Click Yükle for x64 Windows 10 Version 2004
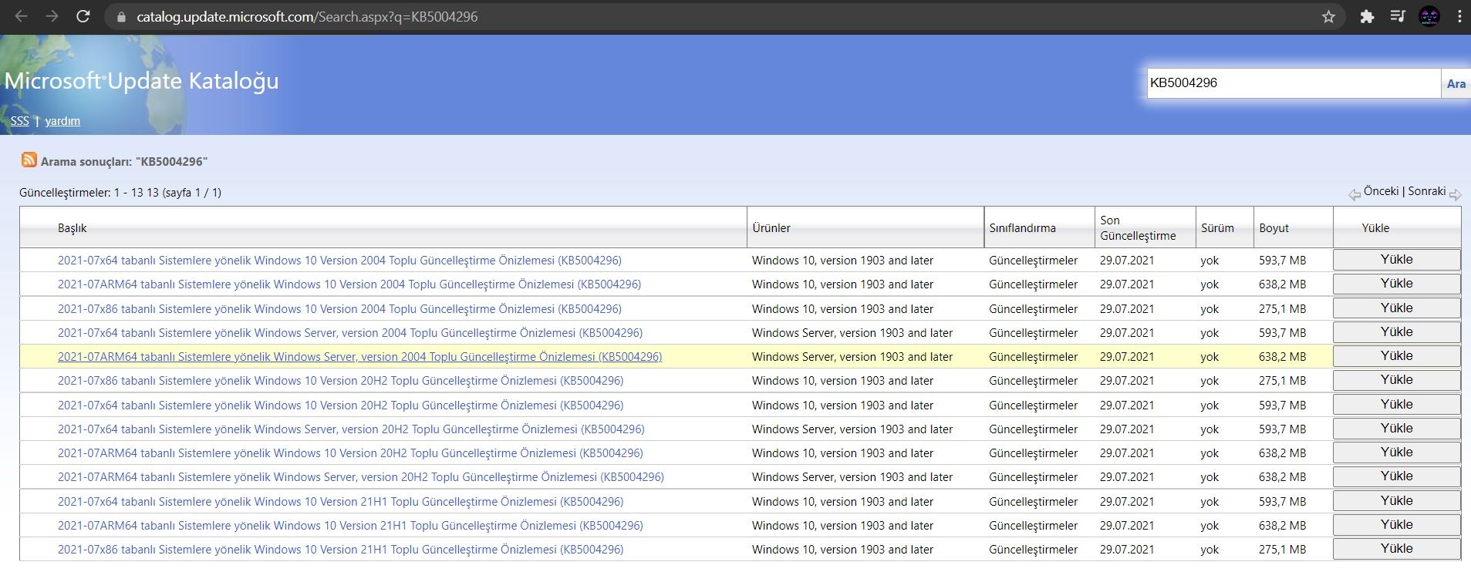 1396,260
